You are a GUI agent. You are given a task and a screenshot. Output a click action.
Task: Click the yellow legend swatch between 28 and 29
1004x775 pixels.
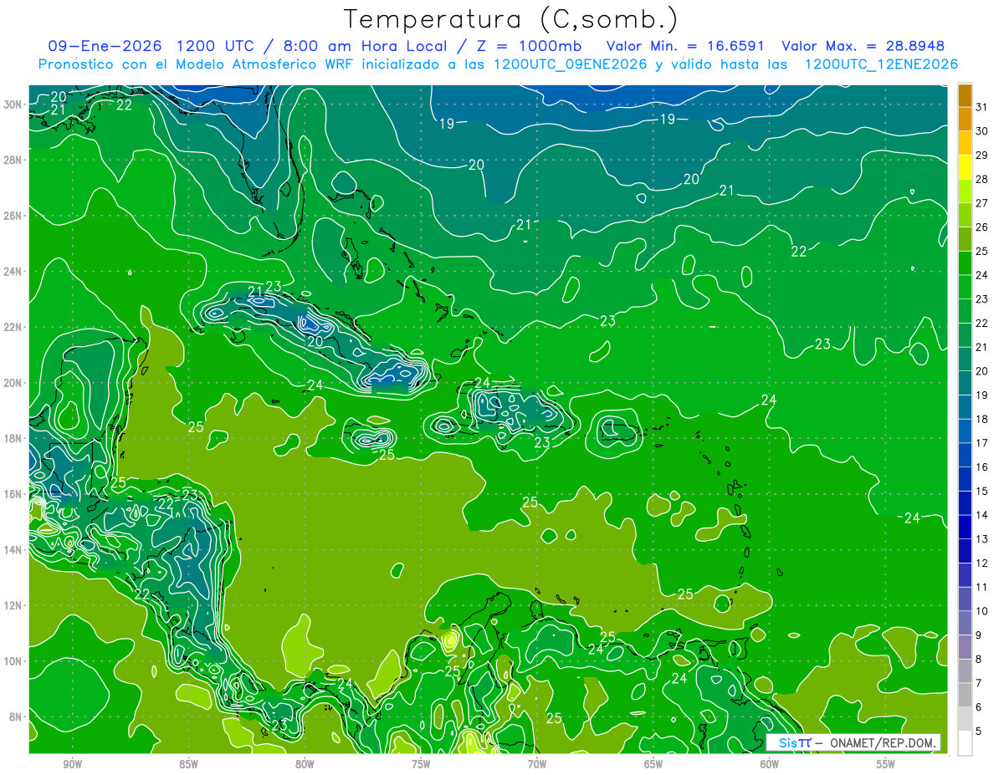coord(965,167)
